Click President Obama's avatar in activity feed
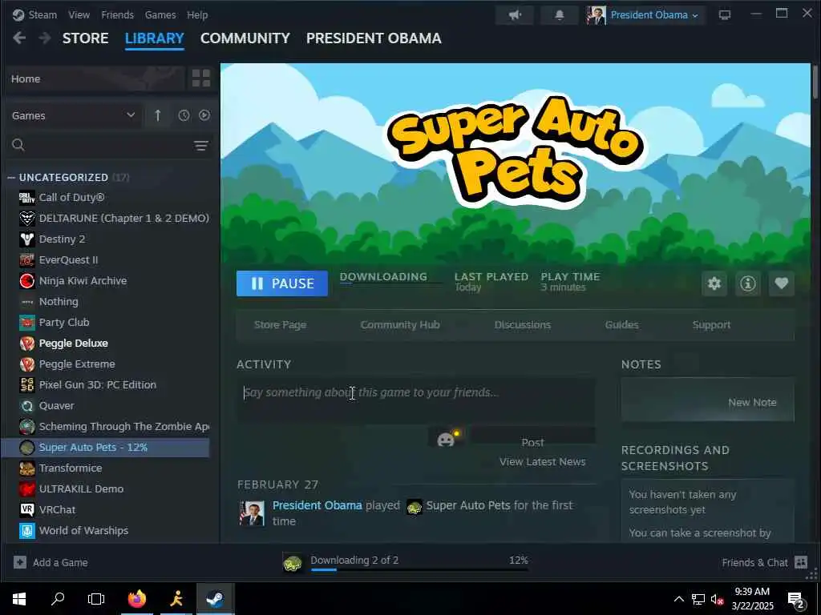 coord(252,513)
